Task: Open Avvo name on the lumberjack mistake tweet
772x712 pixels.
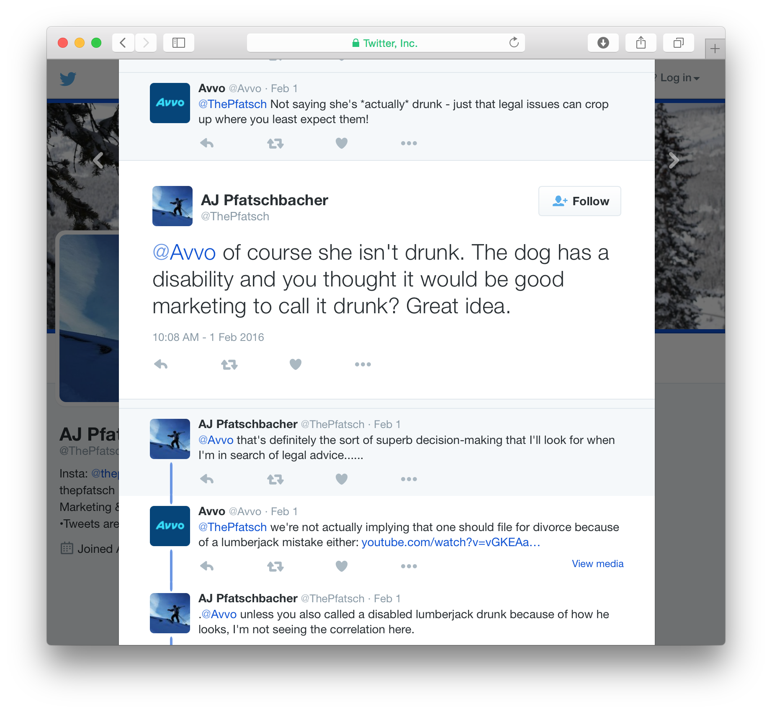Action: 212,511
